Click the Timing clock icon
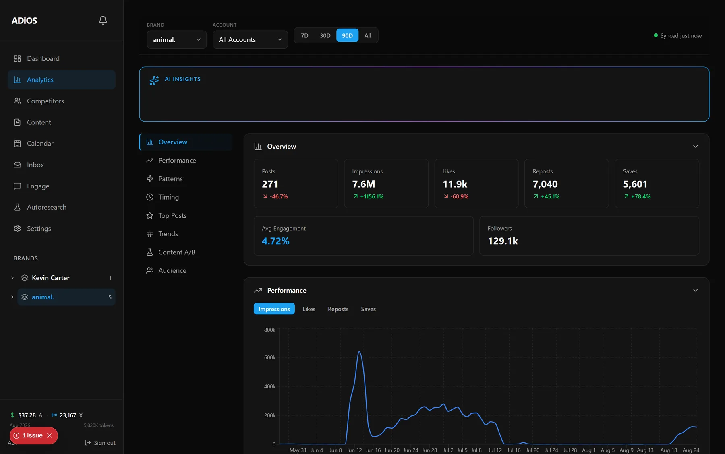The height and width of the screenshot is (454, 725). pos(150,197)
